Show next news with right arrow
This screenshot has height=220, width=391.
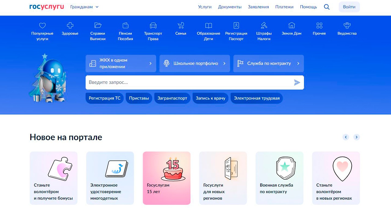point(356,137)
